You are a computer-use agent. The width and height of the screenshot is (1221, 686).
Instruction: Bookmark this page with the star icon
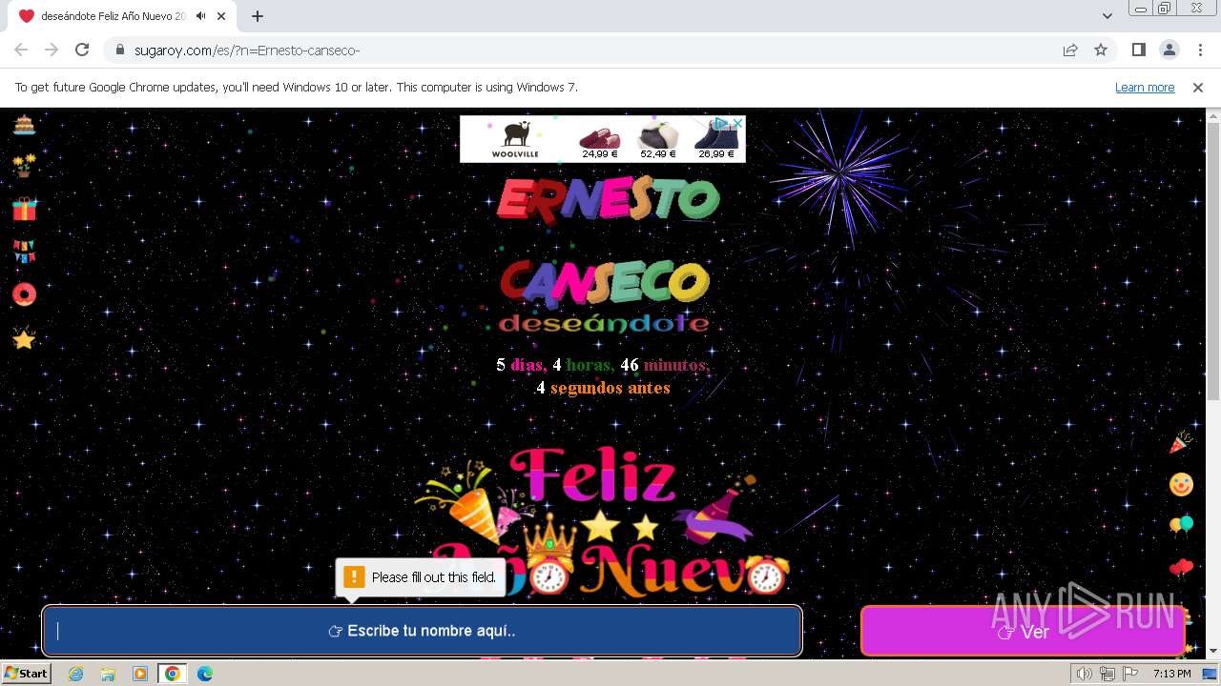click(1101, 50)
